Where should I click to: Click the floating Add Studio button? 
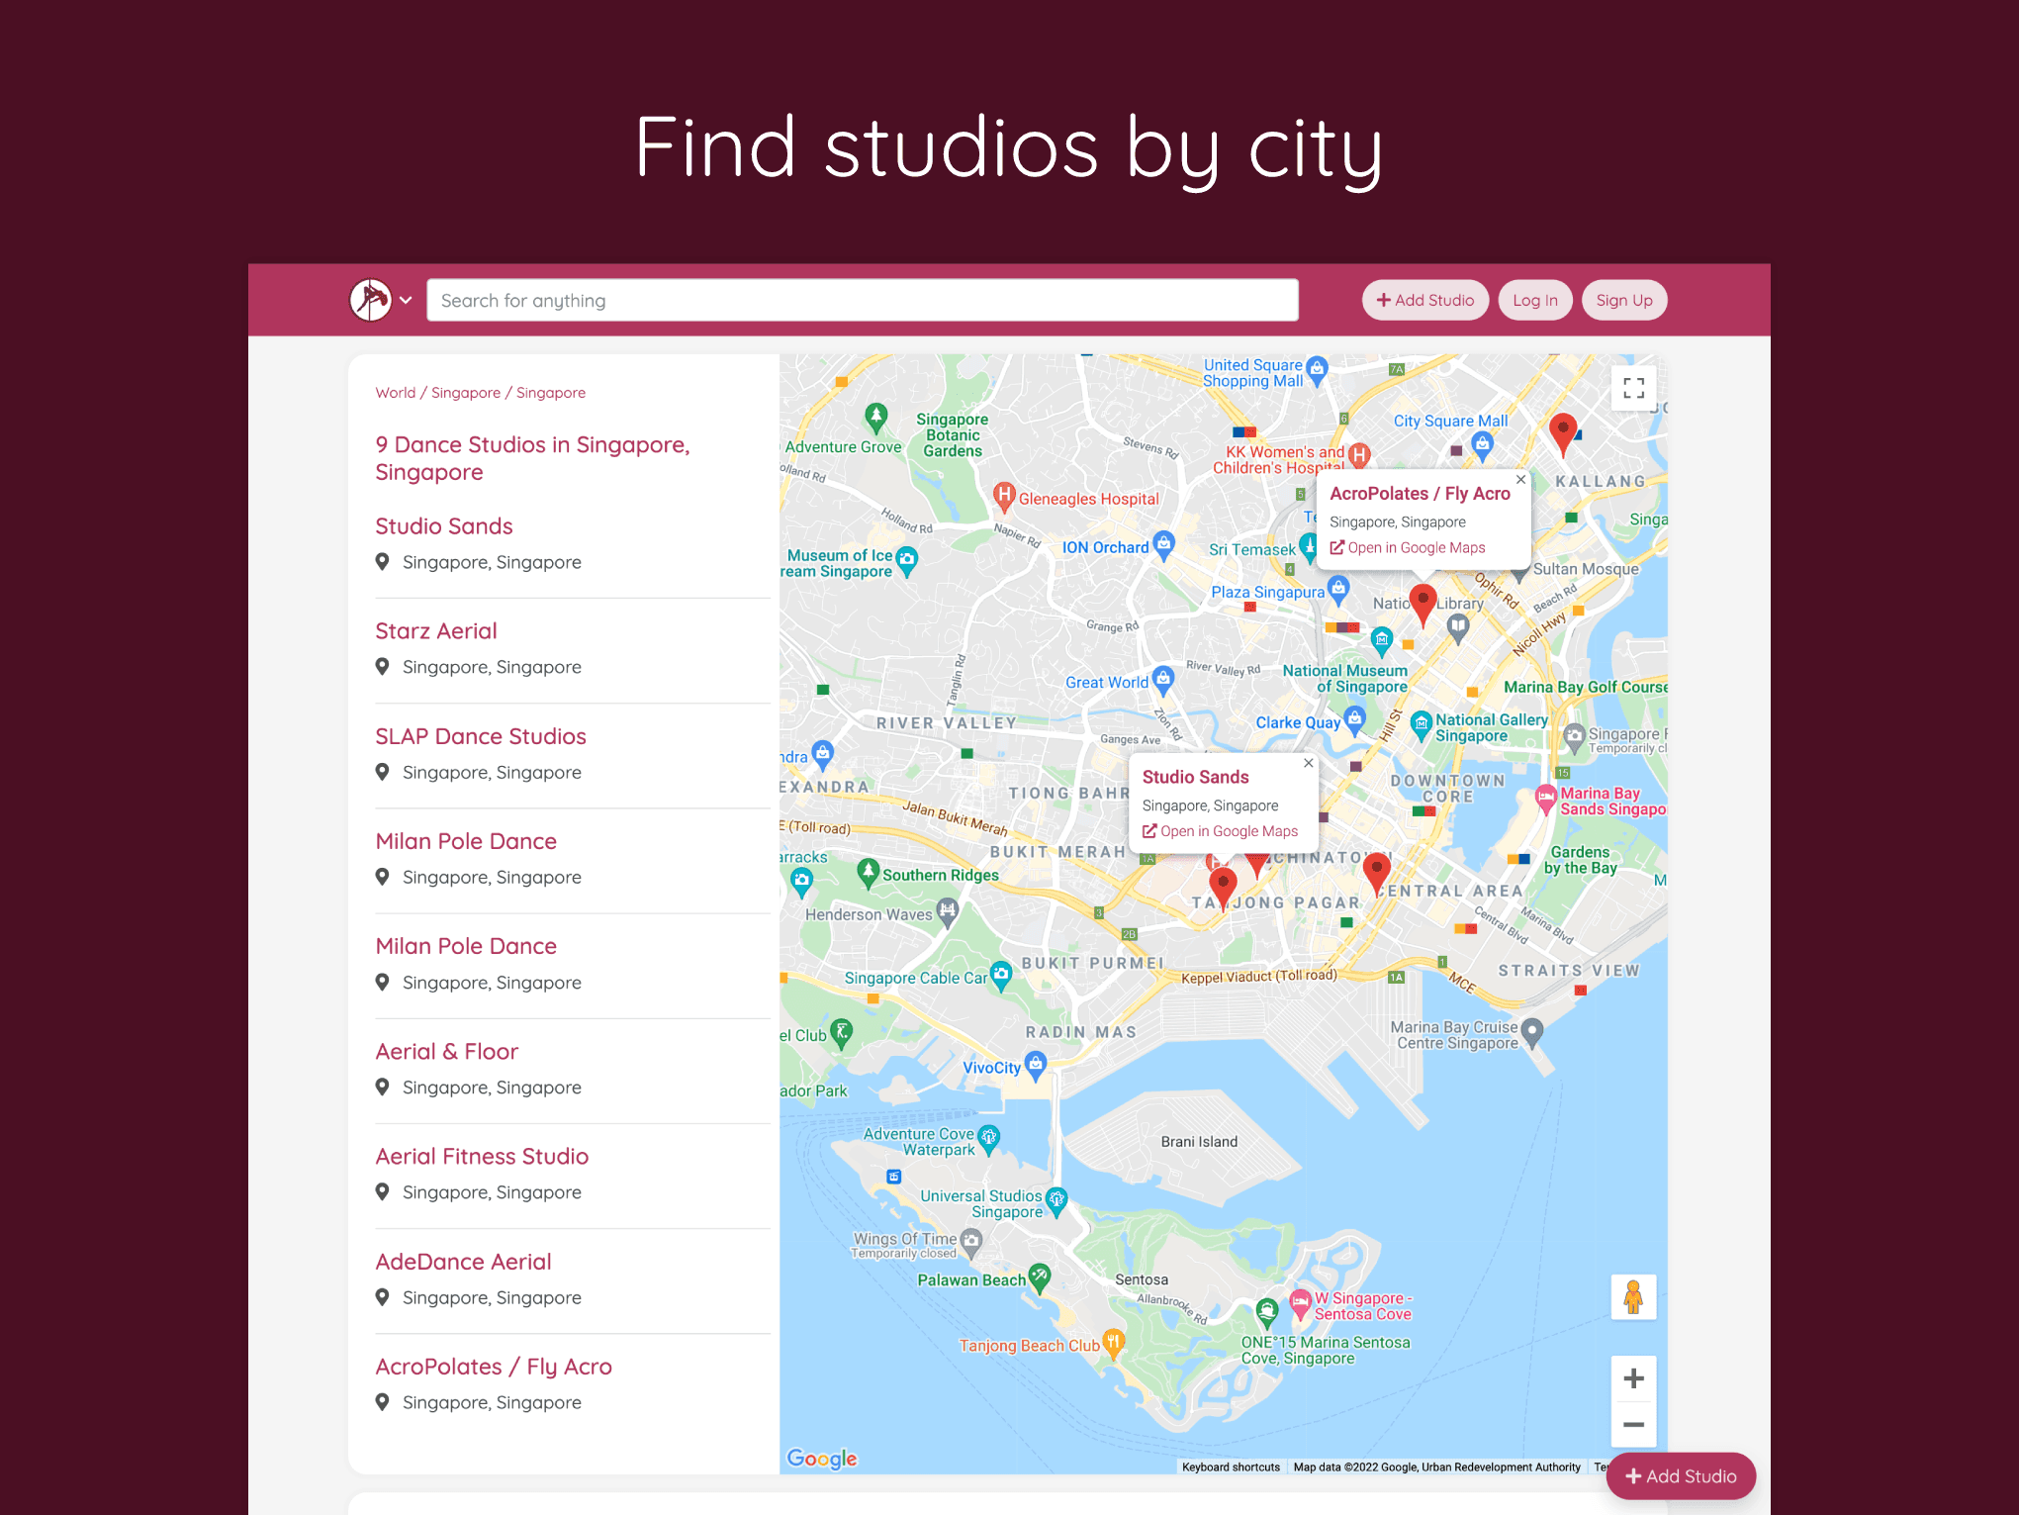[x=1681, y=1476]
